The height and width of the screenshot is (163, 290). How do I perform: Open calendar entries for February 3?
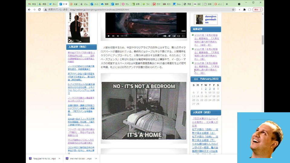click(x=210, y=89)
